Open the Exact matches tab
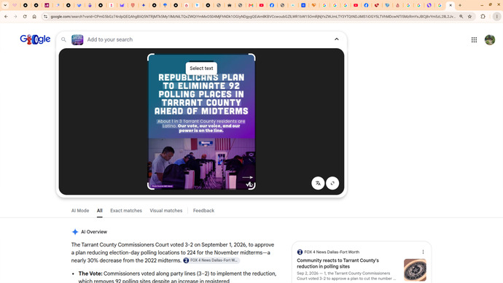Screen dimensions: 503x283 pos(126,211)
